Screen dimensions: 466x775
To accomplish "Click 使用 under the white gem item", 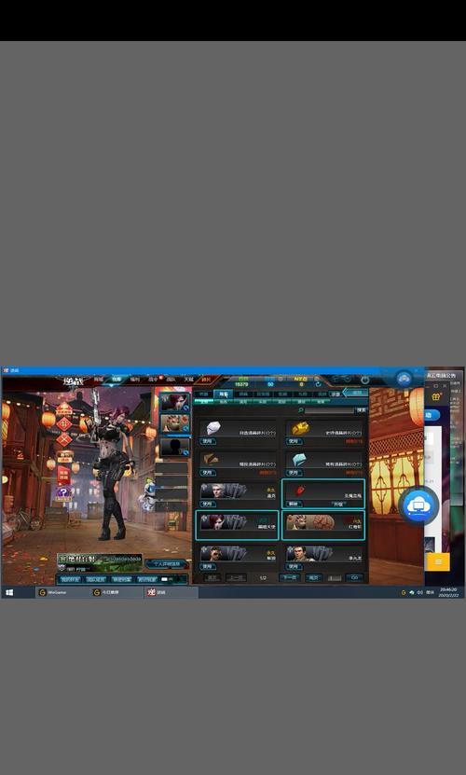I will [x=208, y=441].
